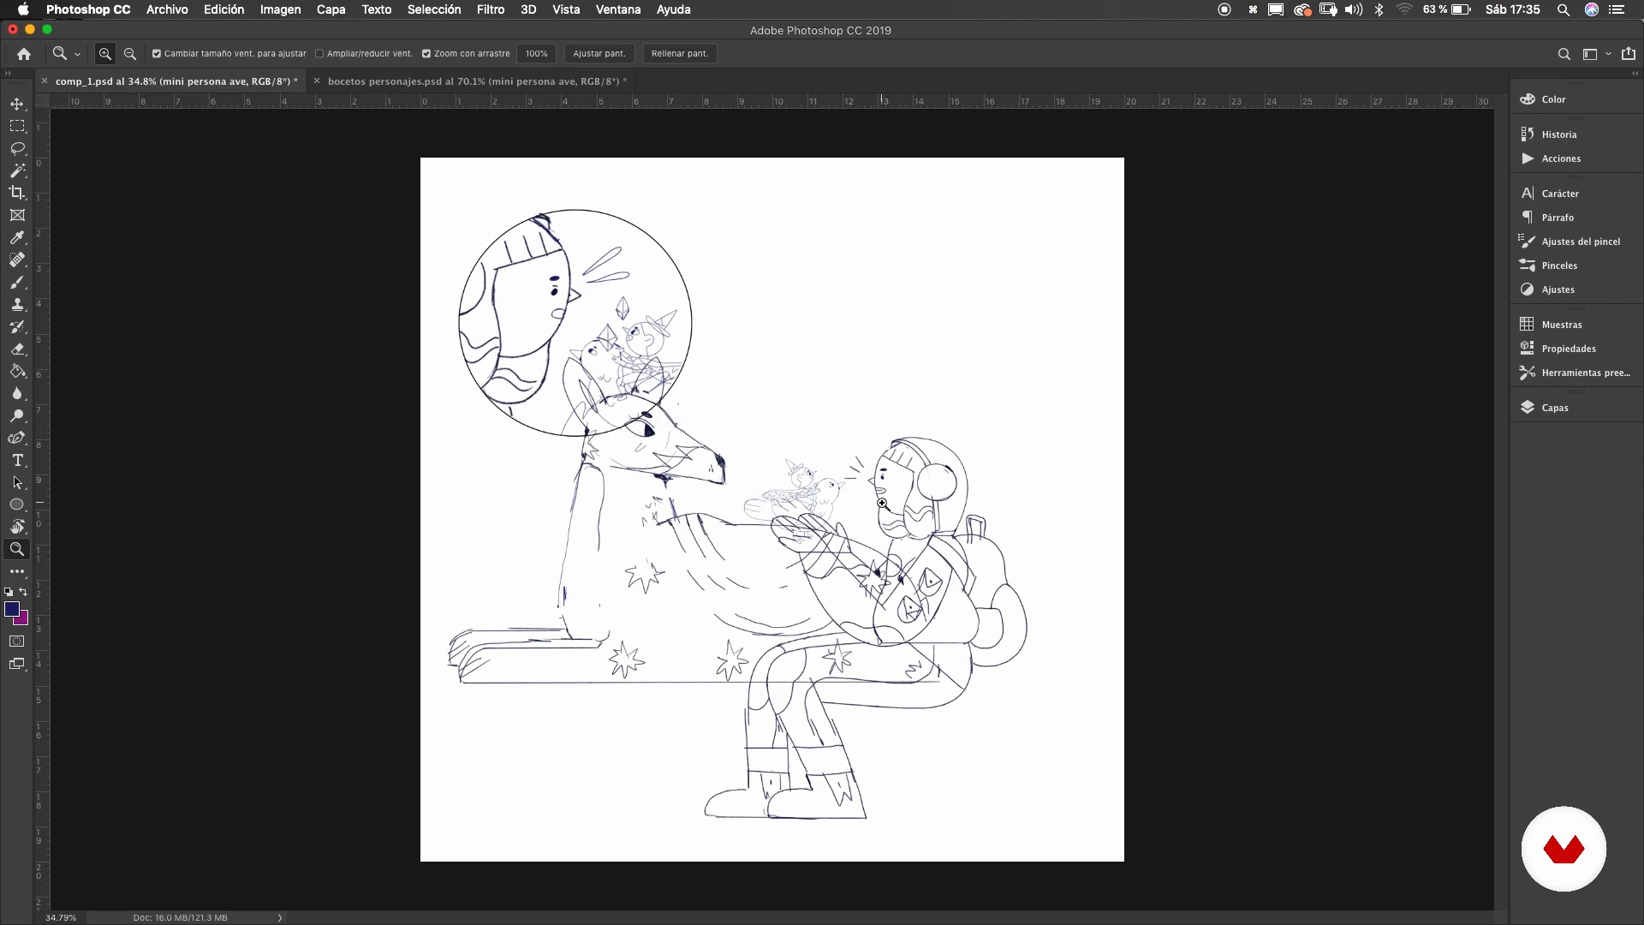Expand the right panels double-arrow
The width and height of the screenshot is (1644, 925).
[1635, 74]
